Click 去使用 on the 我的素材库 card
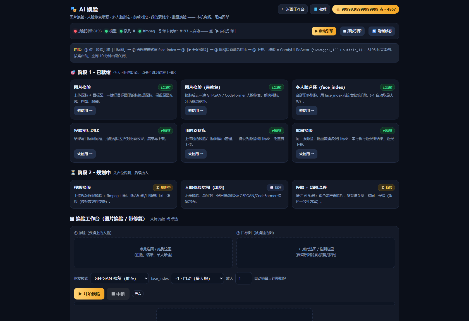The image size is (469, 321). point(196,154)
